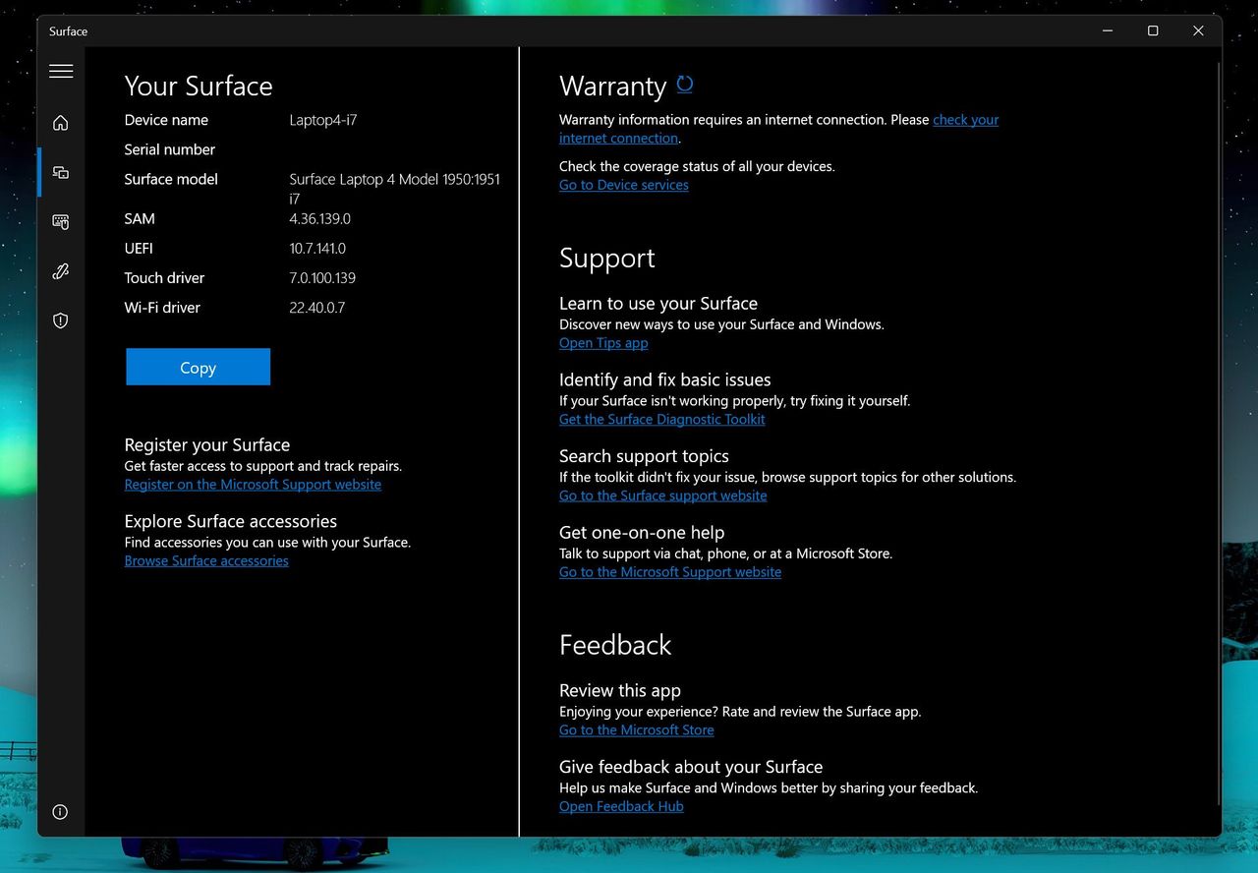Image resolution: width=1258 pixels, height=873 pixels.
Task: Select the device information sidebar icon
Action: click(x=61, y=172)
